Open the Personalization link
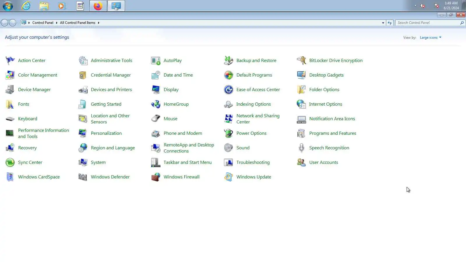 pos(106,133)
